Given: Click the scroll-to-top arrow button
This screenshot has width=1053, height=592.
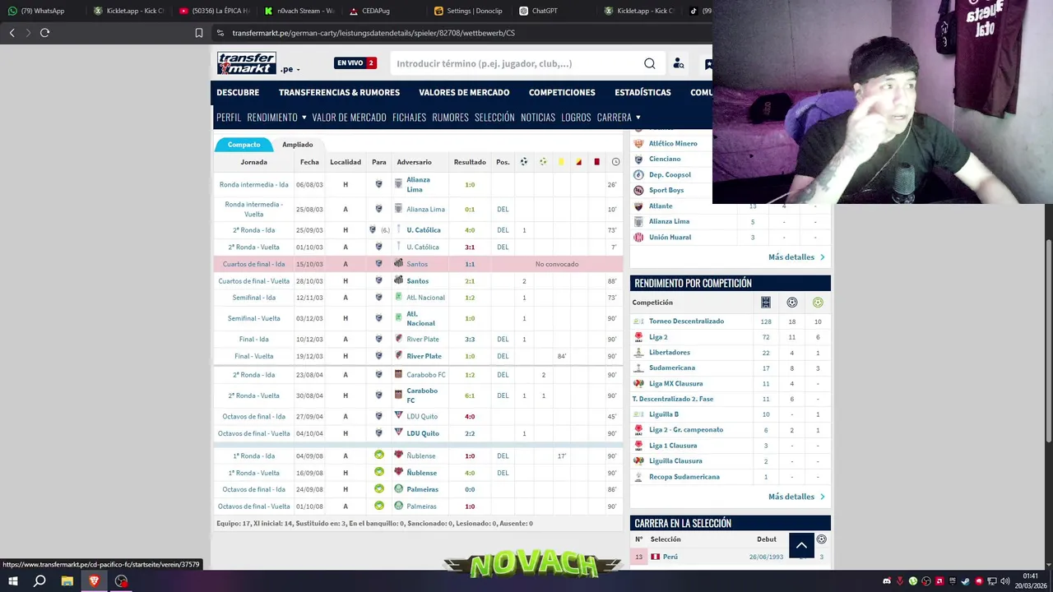Looking at the screenshot, I should pyautogui.click(x=801, y=545).
